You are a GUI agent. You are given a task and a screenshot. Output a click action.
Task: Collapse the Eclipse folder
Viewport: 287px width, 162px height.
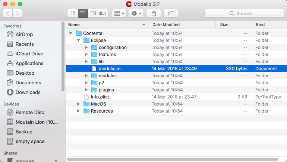[x=79, y=40]
